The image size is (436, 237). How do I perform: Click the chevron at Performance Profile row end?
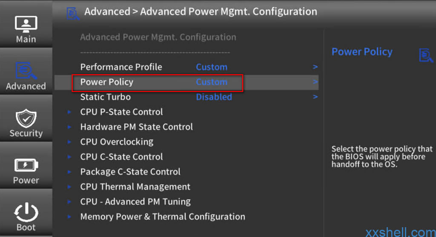coord(315,67)
